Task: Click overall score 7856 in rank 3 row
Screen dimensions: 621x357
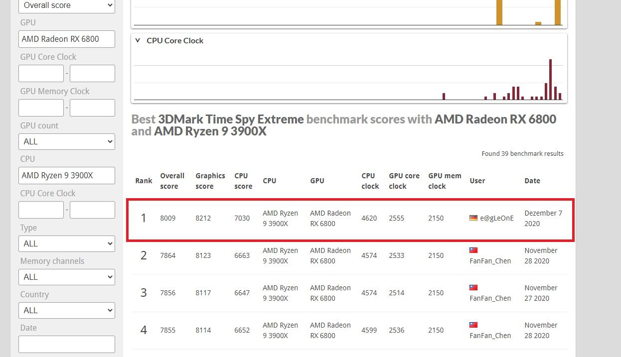Action: [167, 293]
